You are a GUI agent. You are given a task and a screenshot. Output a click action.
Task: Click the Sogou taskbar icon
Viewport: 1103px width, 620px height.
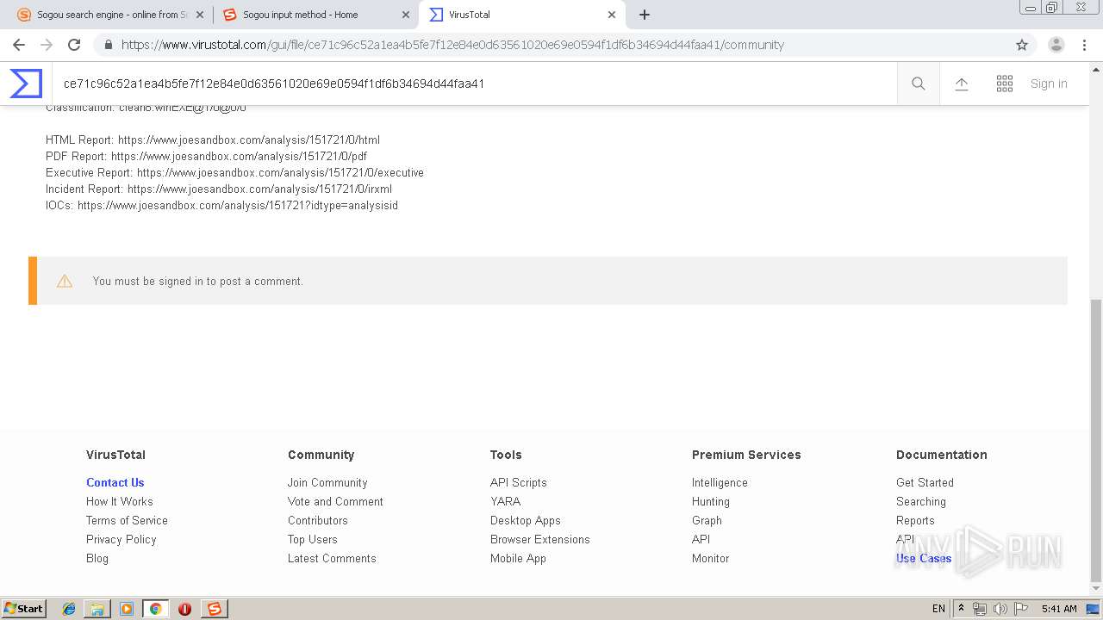[214, 609]
